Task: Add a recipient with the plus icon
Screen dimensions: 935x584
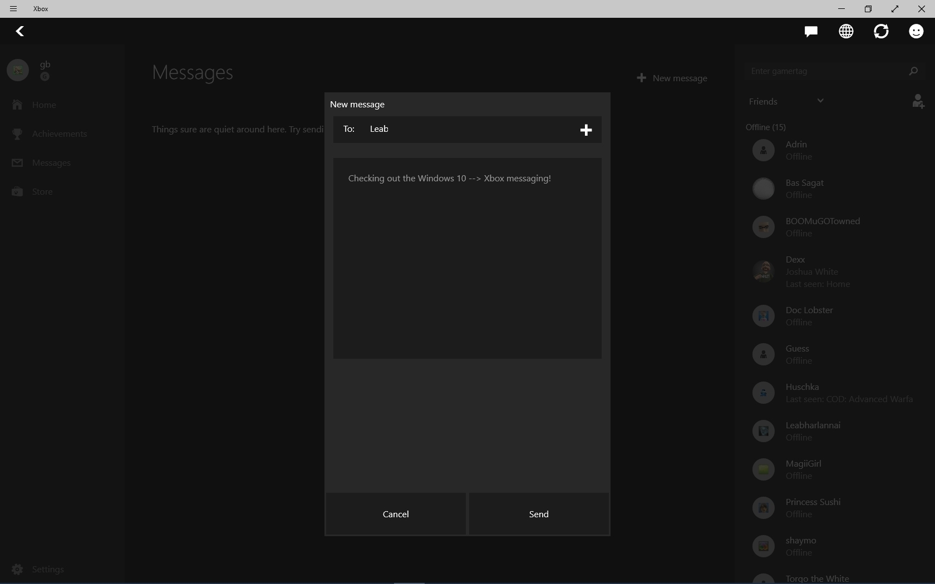Action: pyautogui.click(x=586, y=130)
